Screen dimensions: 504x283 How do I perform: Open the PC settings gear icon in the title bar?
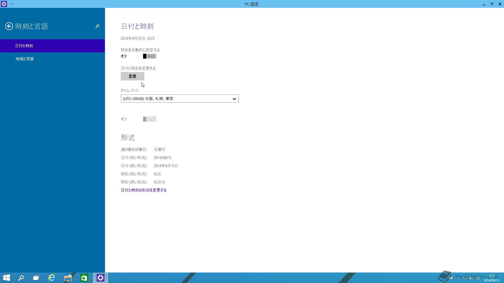point(4,4)
